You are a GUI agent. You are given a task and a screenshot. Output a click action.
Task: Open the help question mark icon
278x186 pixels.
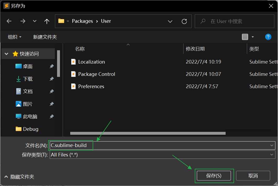tap(268, 37)
